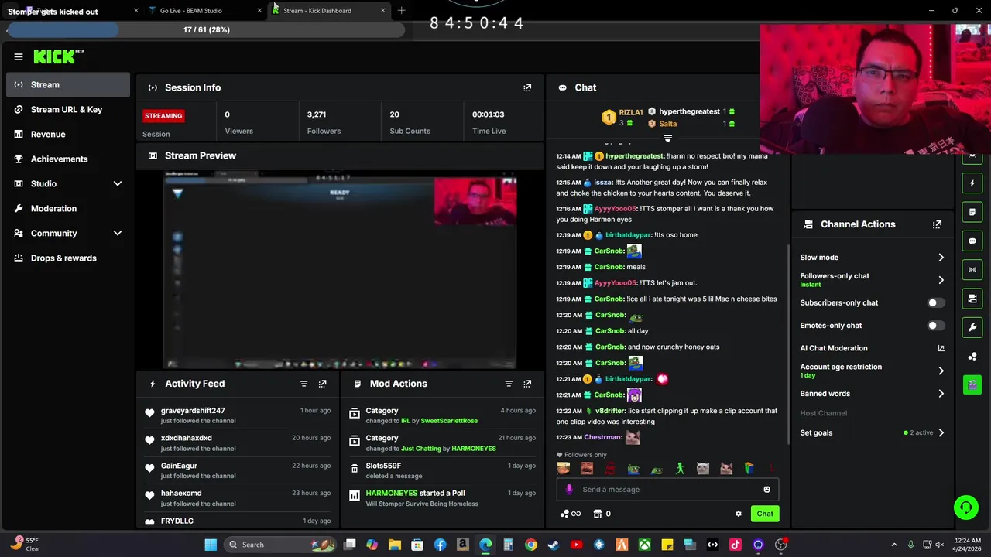Click the green Chat send button

pos(765,514)
